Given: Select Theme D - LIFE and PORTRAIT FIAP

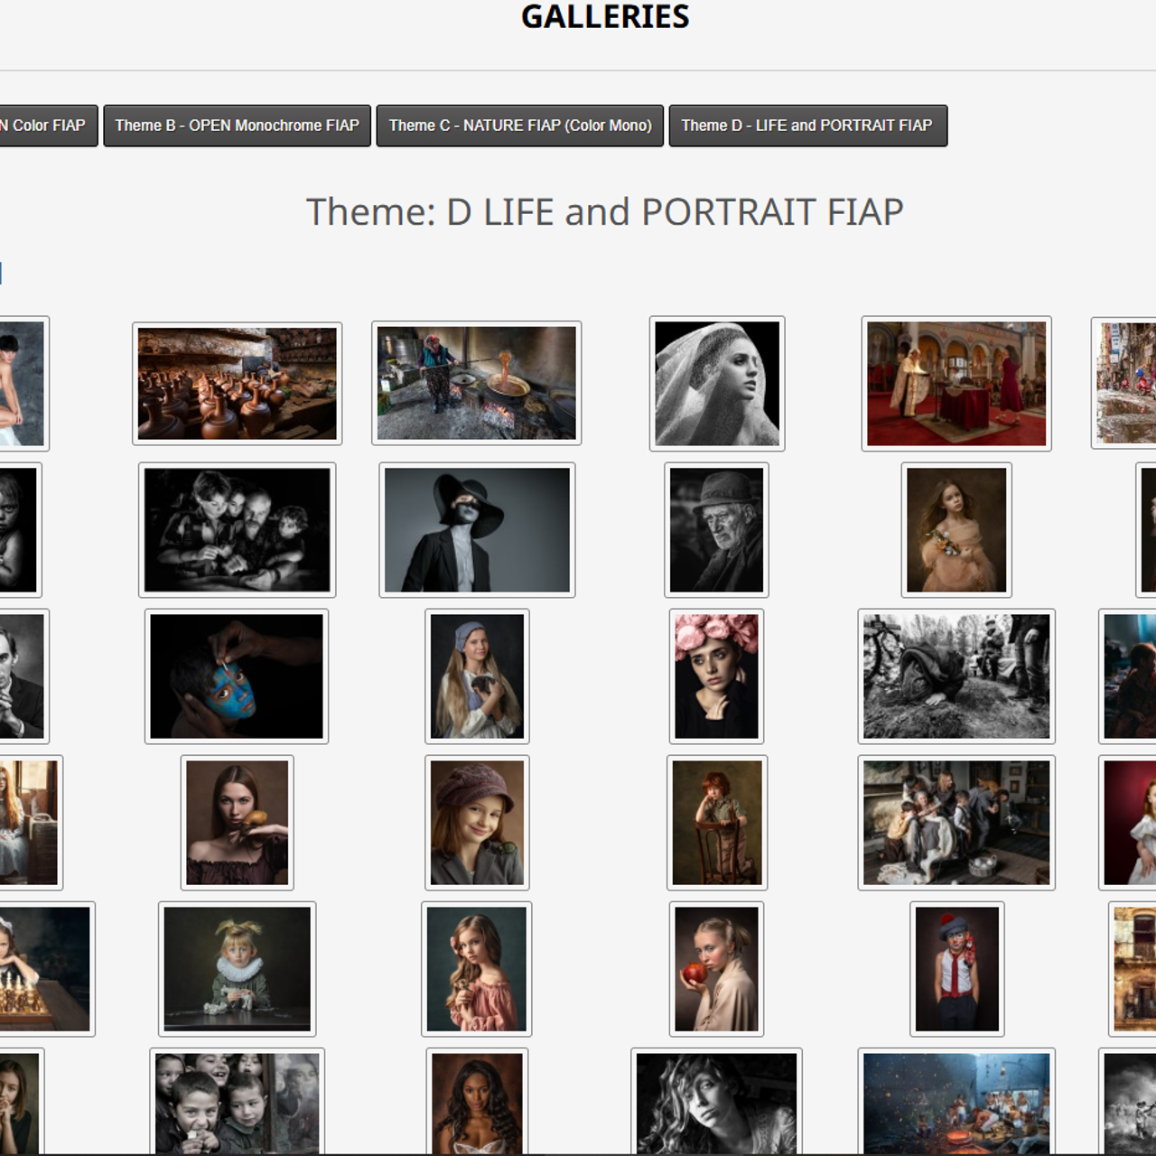Looking at the screenshot, I should (807, 126).
